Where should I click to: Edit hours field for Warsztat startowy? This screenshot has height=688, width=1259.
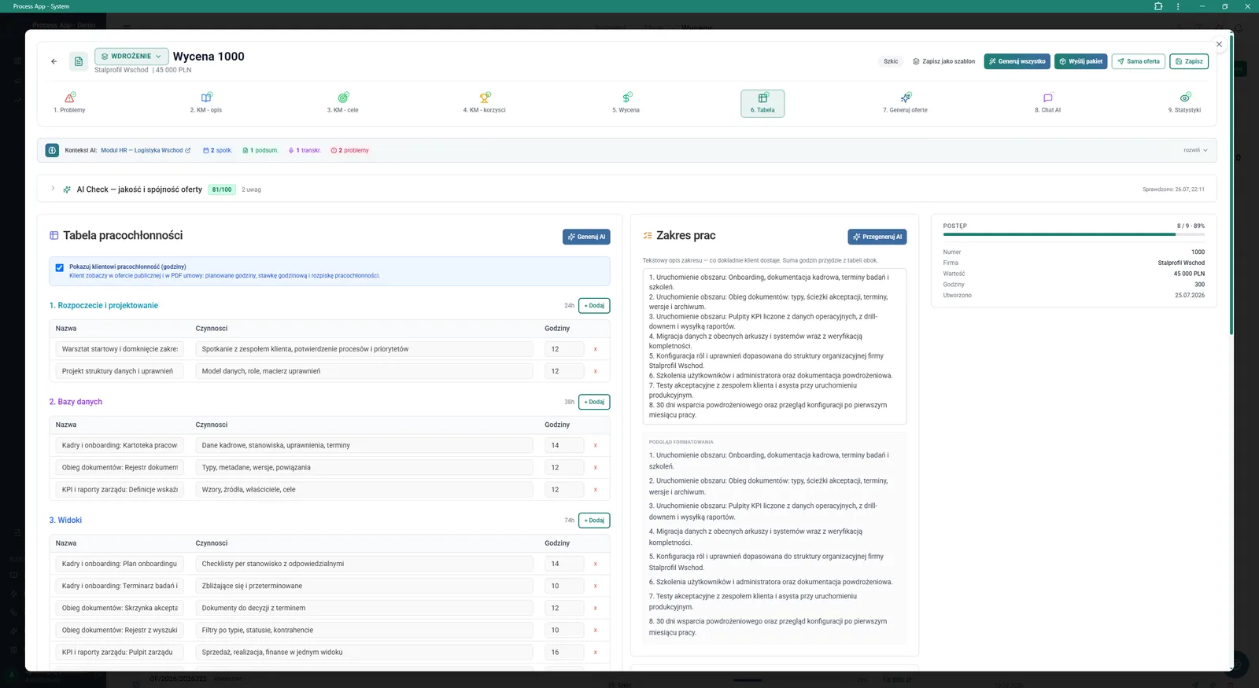click(x=564, y=349)
